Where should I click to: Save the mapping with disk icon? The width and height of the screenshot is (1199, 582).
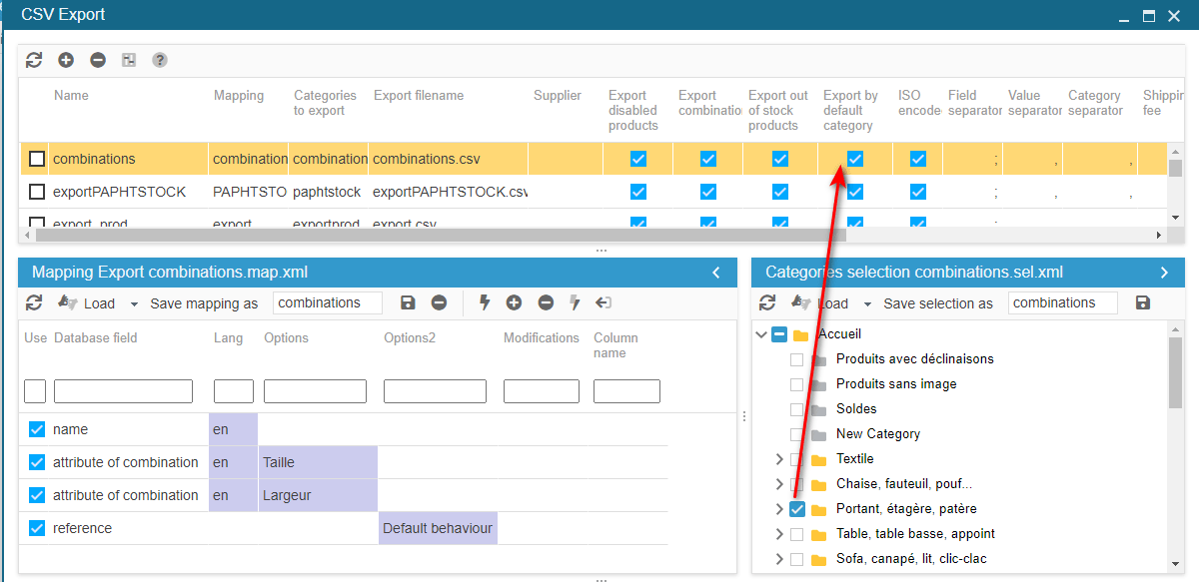408,303
